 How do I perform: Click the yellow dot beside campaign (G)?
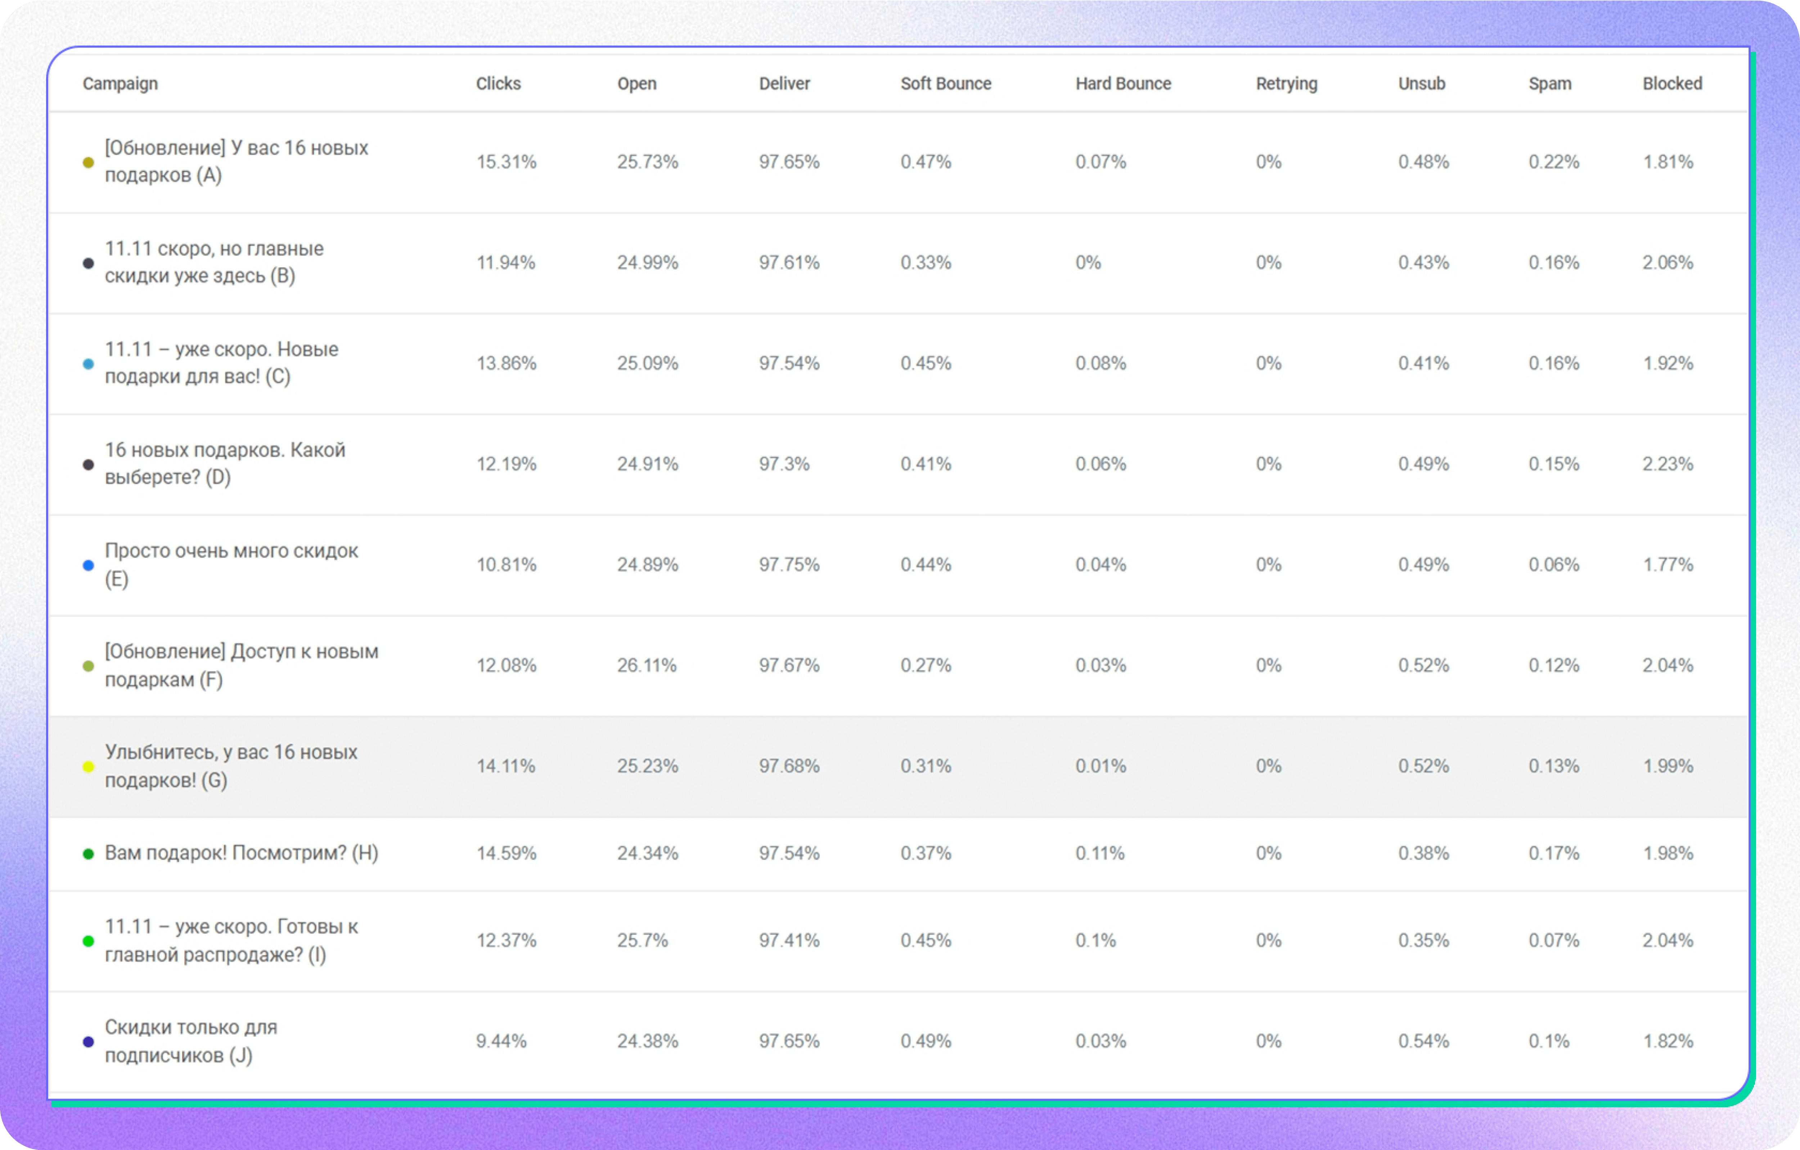(x=88, y=767)
